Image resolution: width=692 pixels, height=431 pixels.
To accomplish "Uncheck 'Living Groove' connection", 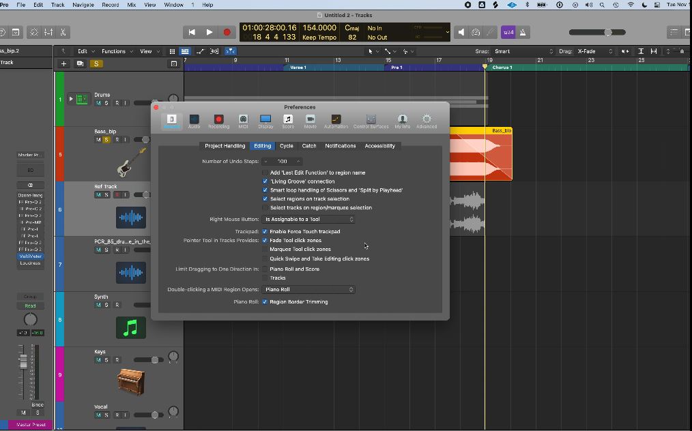I will (265, 181).
